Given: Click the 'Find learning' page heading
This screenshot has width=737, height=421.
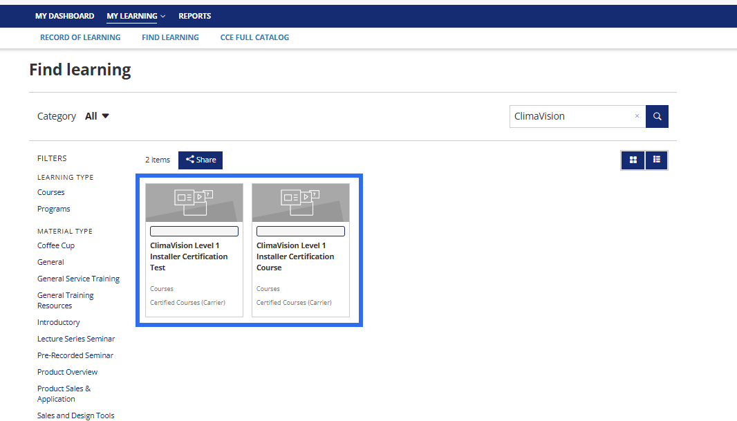Looking at the screenshot, I should click(x=80, y=70).
